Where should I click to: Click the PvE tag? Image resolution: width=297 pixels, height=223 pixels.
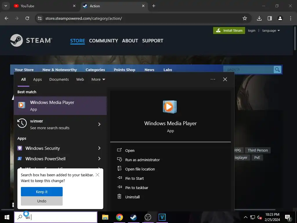tap(257, 157)
